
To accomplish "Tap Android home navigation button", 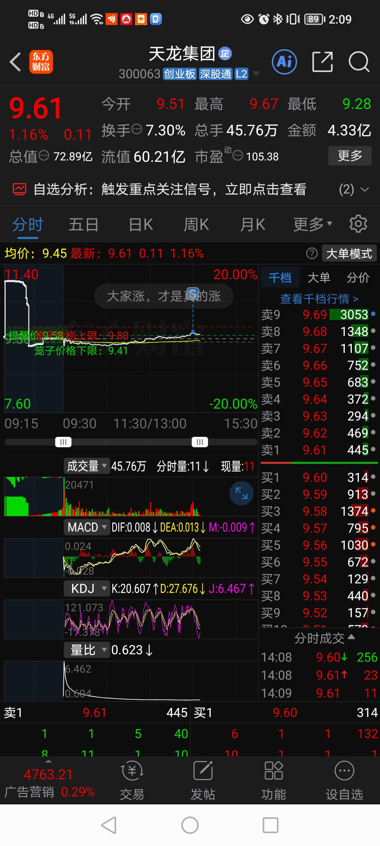I will coord(190,825).
